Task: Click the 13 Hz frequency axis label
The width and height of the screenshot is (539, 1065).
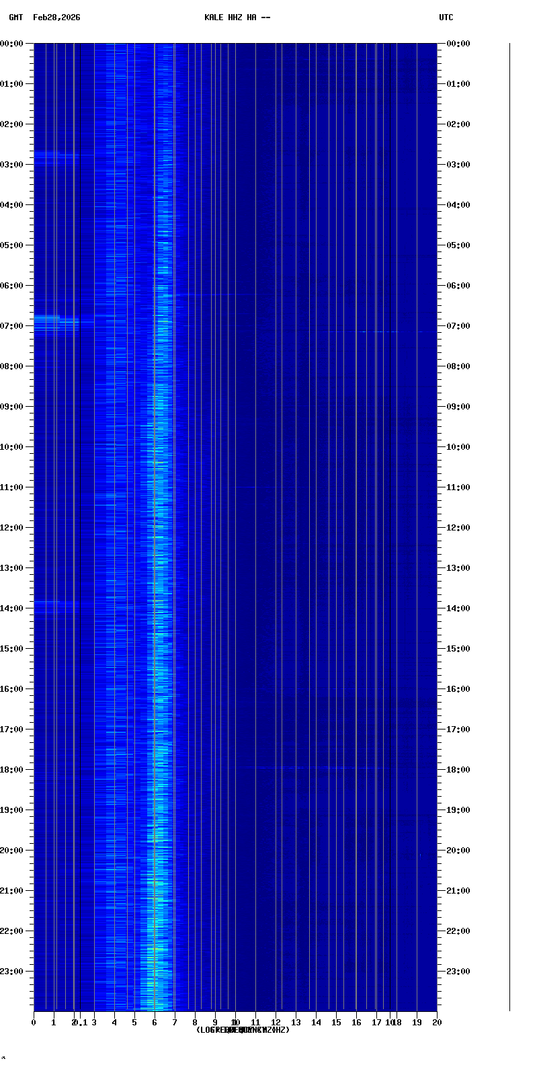Action: (x=296, y=1023)
